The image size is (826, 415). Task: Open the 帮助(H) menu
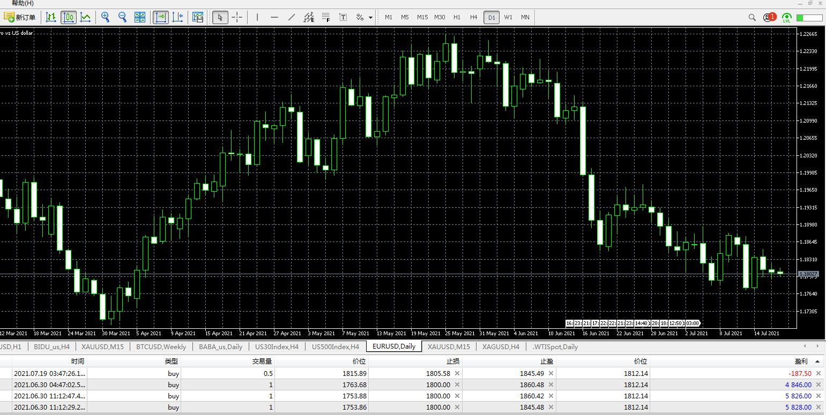[x=23, y=3]
